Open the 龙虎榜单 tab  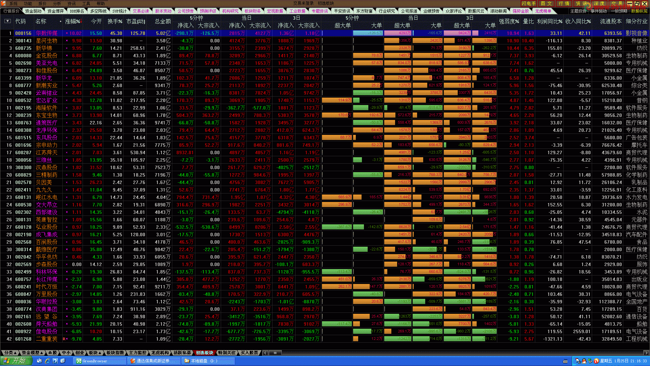click(543, 11)
